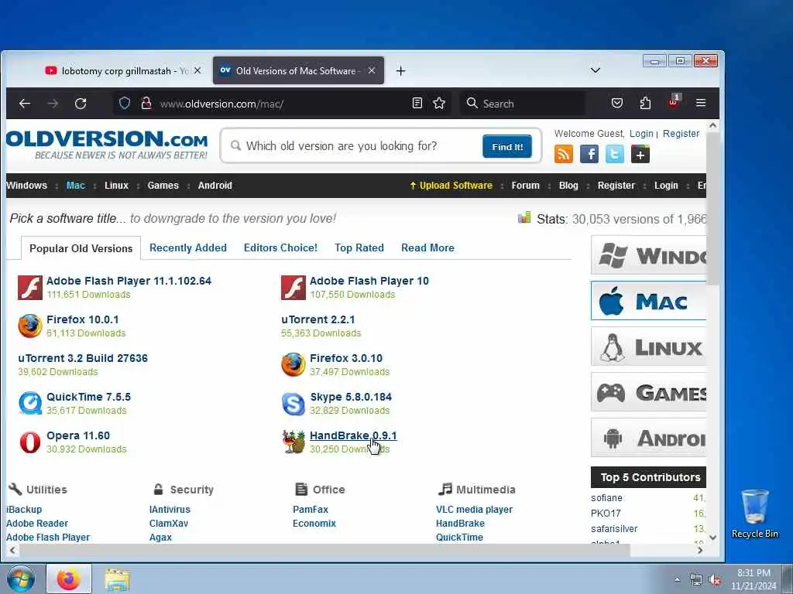Click the Firefox Search box in toolbar
The width and height of the screenshot is (793, 594).
click(x=522, y=104)
